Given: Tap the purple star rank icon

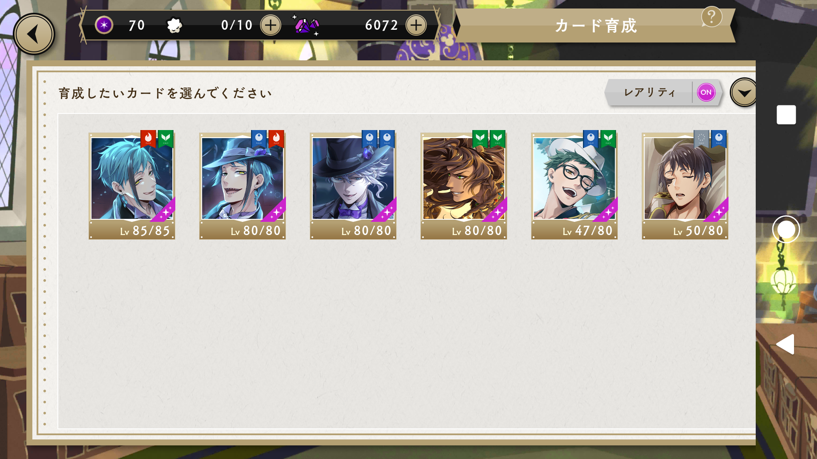Looking at the screenshot, I should pos(104,25).
